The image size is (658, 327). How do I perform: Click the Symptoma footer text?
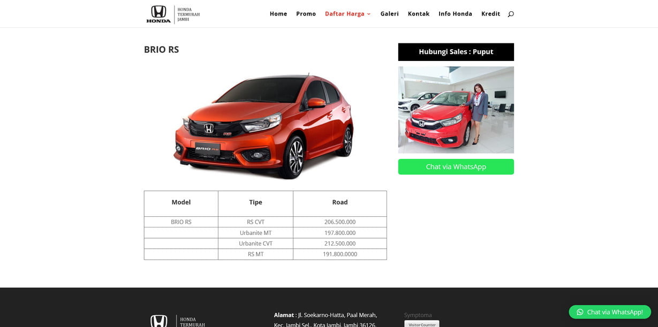coord(418,315)
